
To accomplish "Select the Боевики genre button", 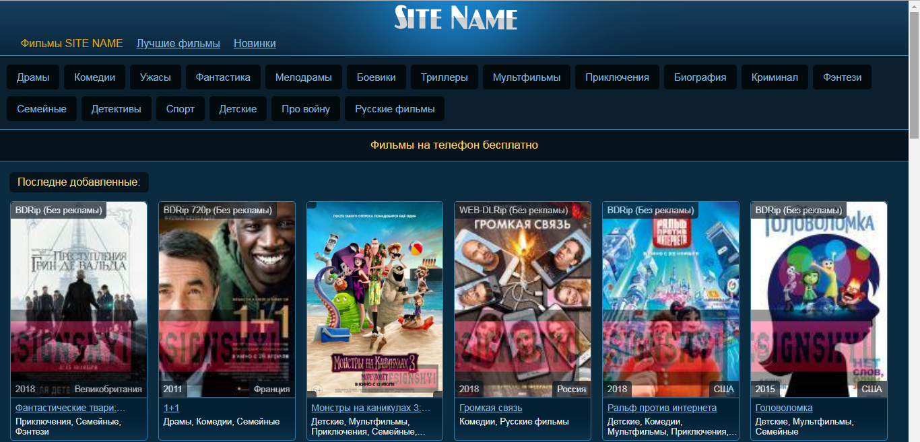I will (x=376, y=77).
